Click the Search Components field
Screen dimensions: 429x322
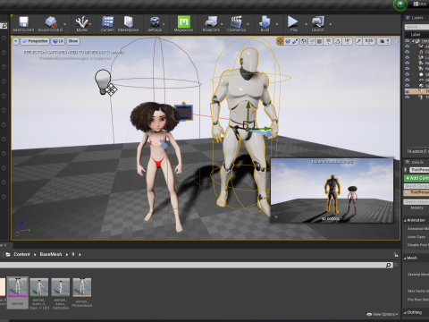pyautogui.click(x=416, y=186)
